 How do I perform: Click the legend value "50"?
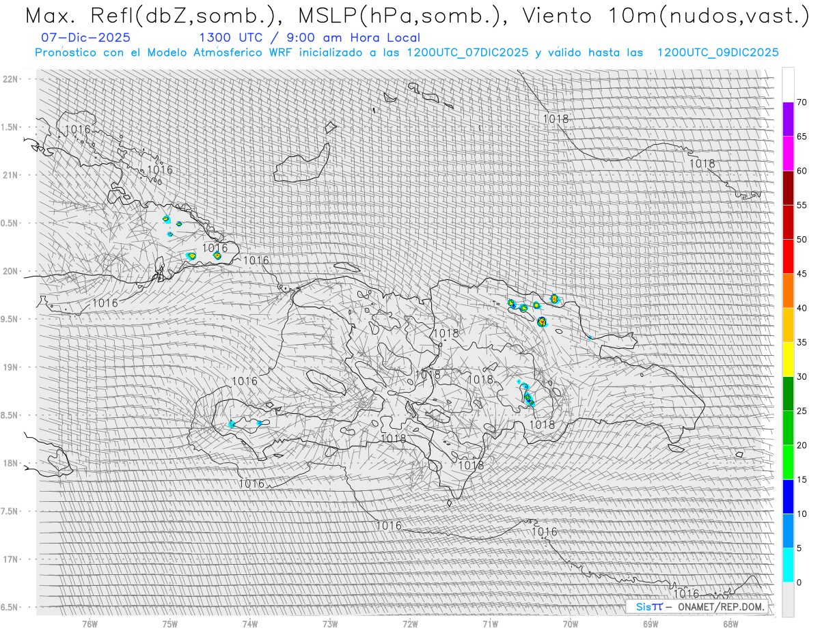[802, 240]
